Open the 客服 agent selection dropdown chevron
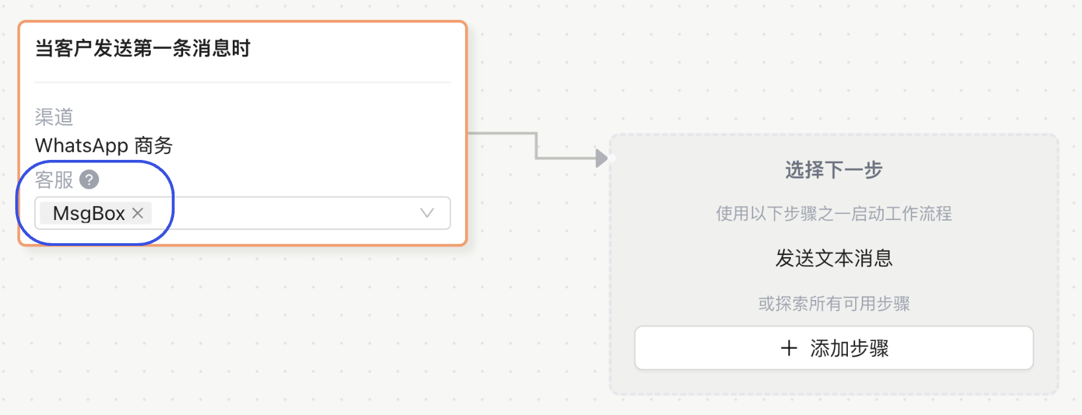 tap(427, 213)
